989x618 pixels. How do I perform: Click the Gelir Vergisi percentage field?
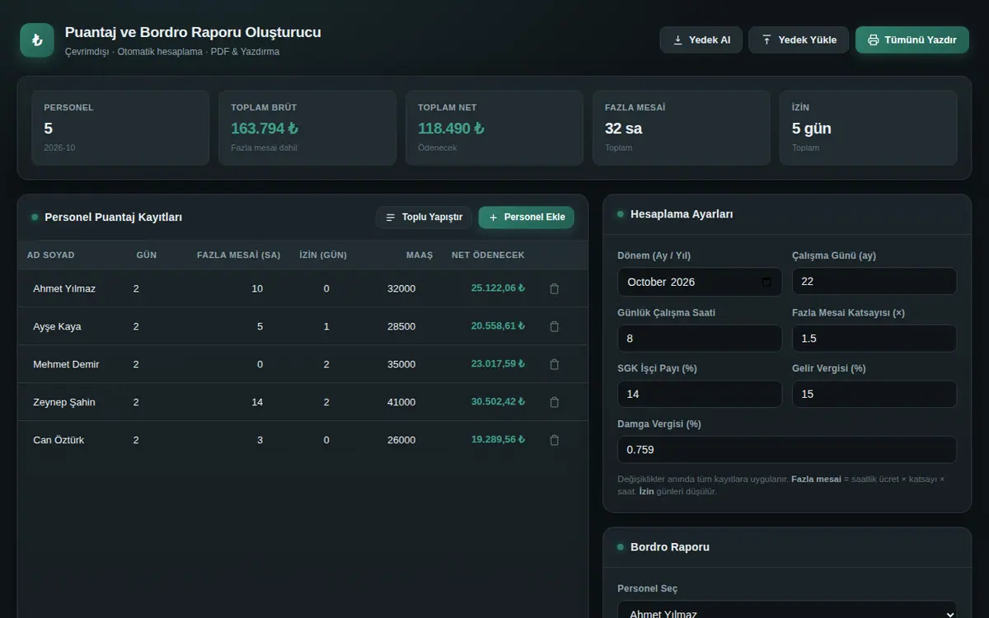point(874,394)
